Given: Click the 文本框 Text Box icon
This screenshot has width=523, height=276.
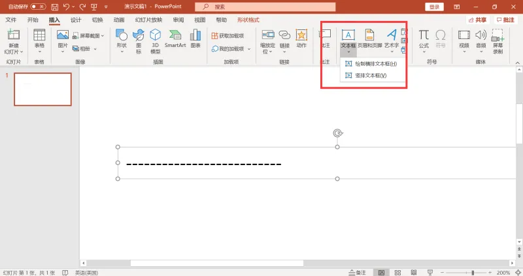Looking at the screenshot, I should (348, 35).
